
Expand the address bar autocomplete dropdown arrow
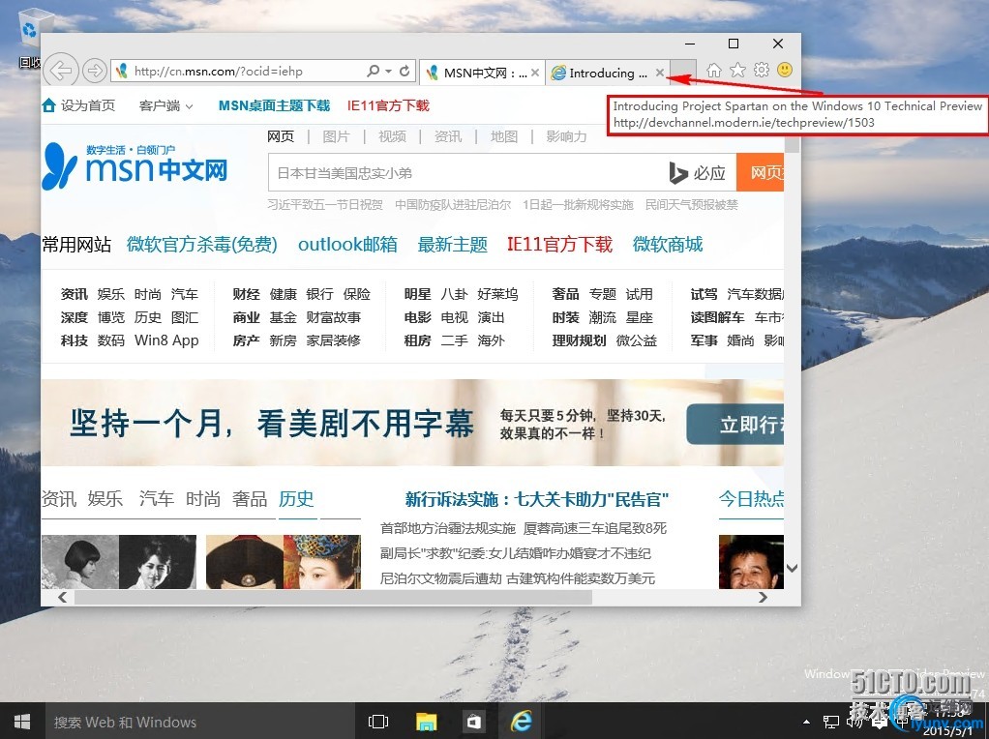[389, 72]
